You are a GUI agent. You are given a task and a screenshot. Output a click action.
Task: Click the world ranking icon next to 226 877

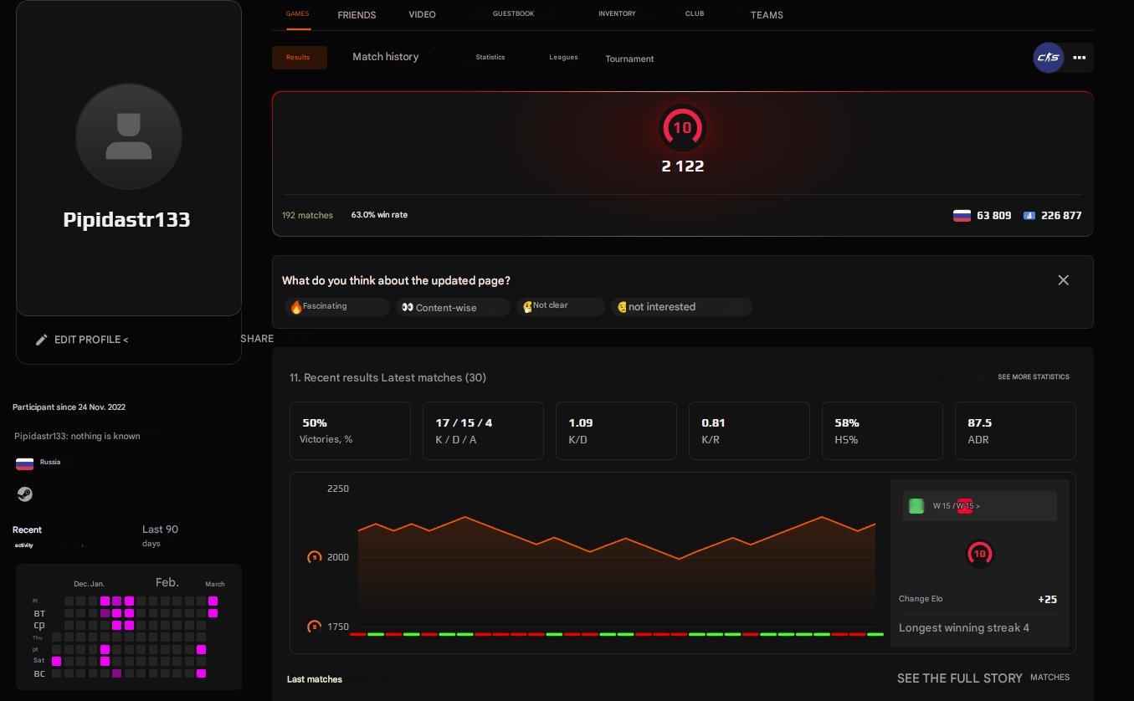(x=1029, y=216)
